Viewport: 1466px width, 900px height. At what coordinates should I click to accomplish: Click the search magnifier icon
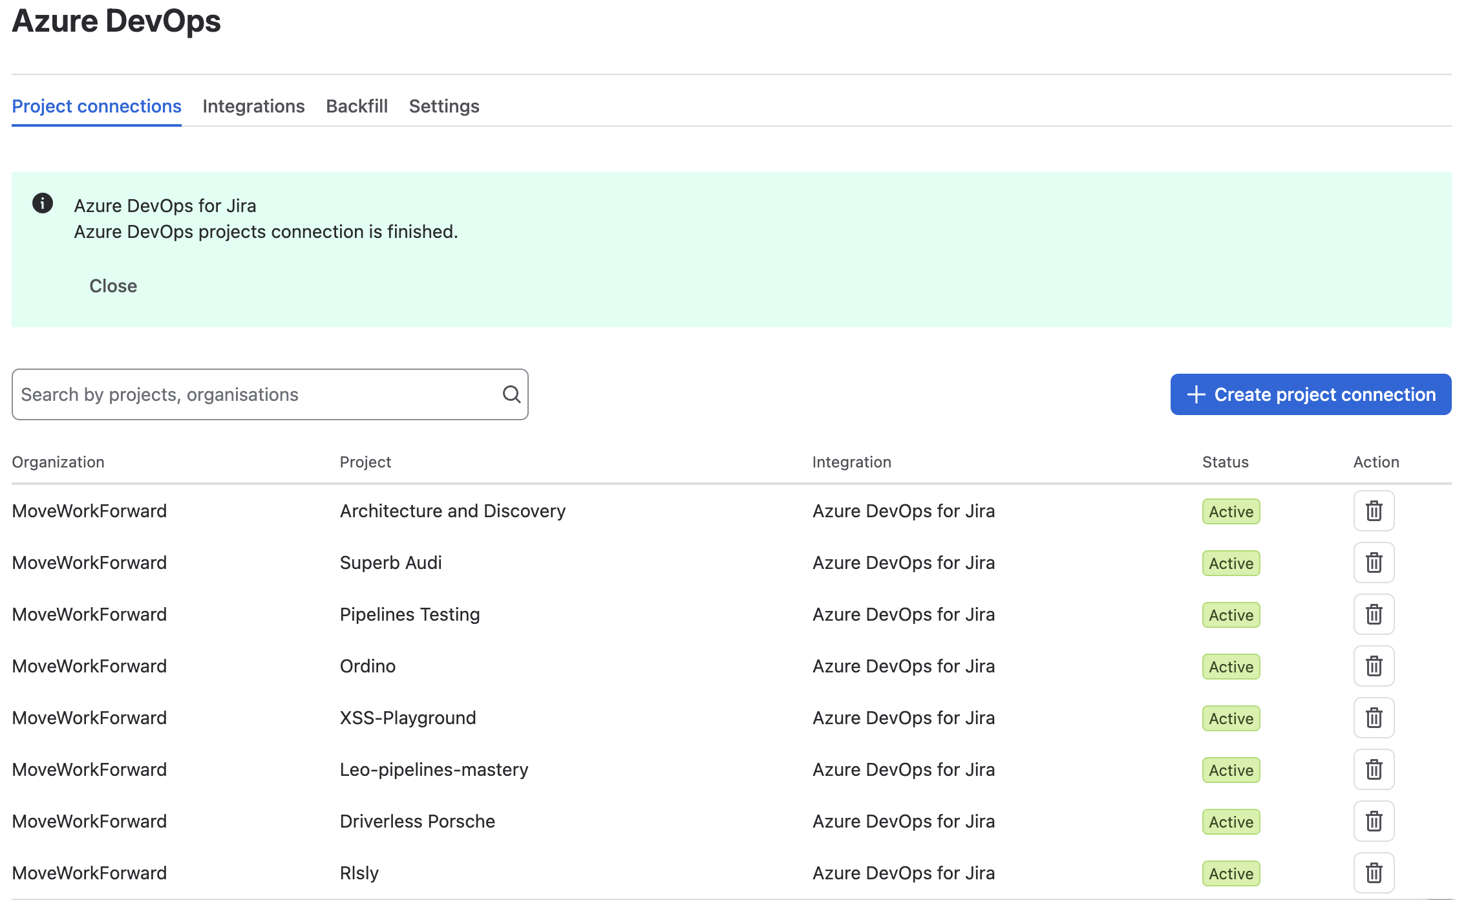point(511,394)
